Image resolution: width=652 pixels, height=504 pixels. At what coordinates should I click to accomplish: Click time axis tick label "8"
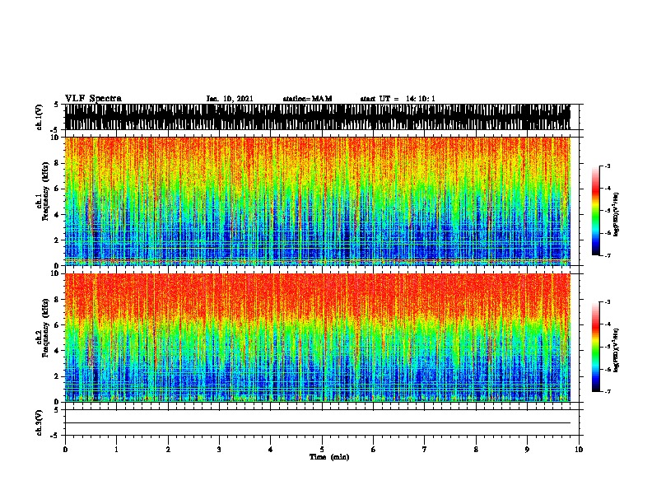pos(476,450)
